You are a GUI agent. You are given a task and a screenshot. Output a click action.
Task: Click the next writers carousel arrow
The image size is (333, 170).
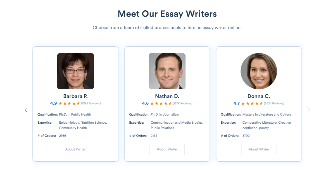click(308, 110)
